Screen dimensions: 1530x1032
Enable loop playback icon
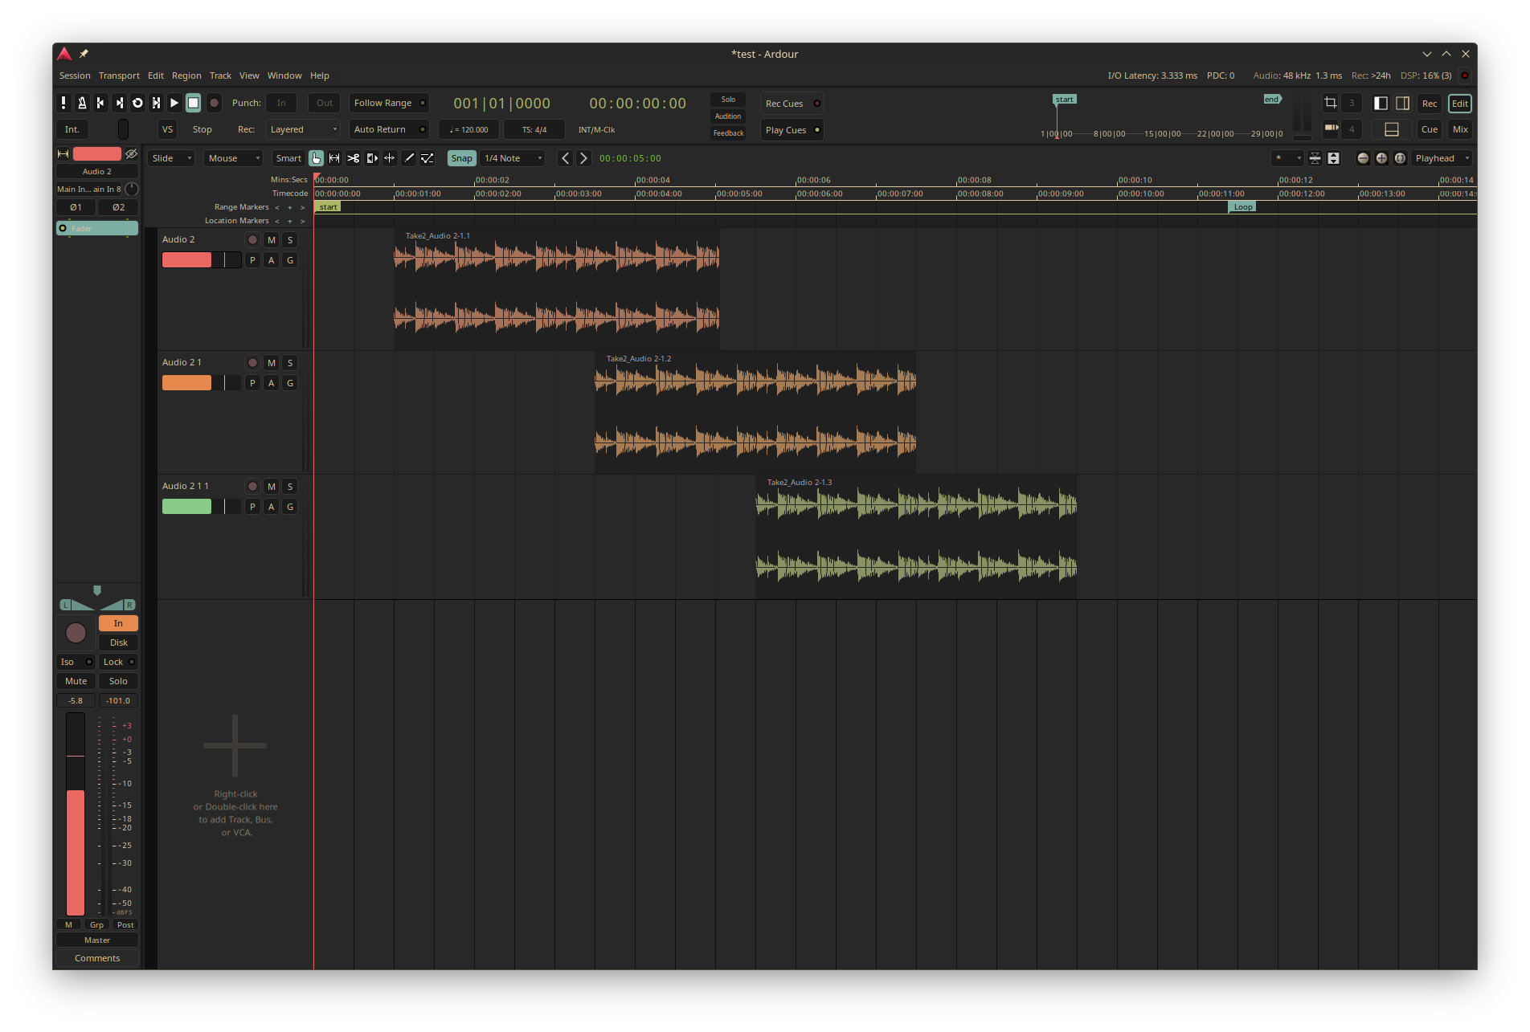click(137, 103)
